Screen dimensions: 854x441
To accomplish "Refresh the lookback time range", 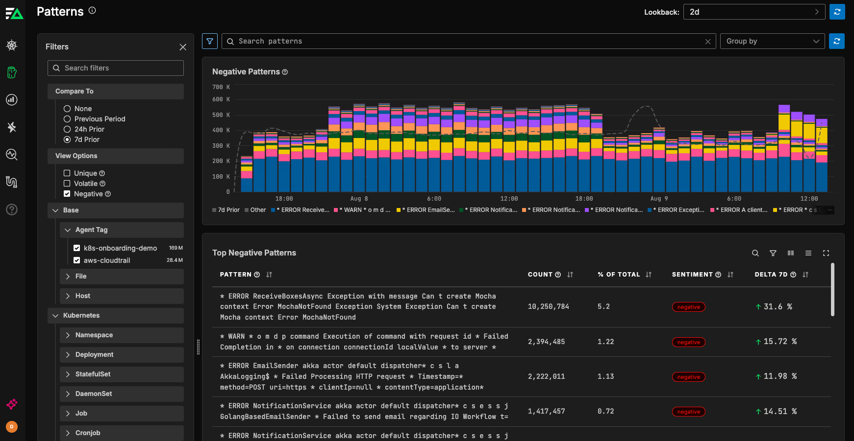I will click(x=837, y=12).
